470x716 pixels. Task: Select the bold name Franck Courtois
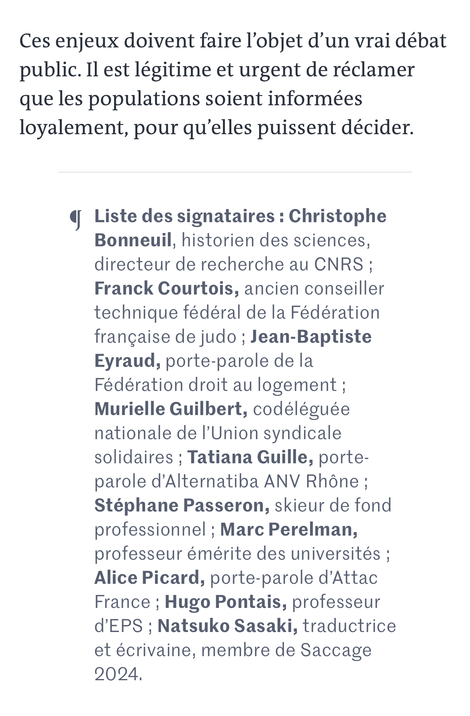[167, 288]
